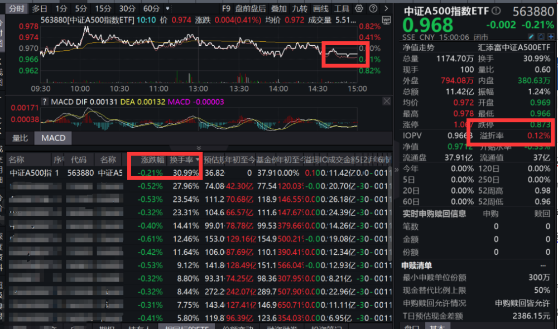Click the info icon next to 中证A500指数ETF
Viewport: 558px width, 329px height.
click(x=496, y=11)
